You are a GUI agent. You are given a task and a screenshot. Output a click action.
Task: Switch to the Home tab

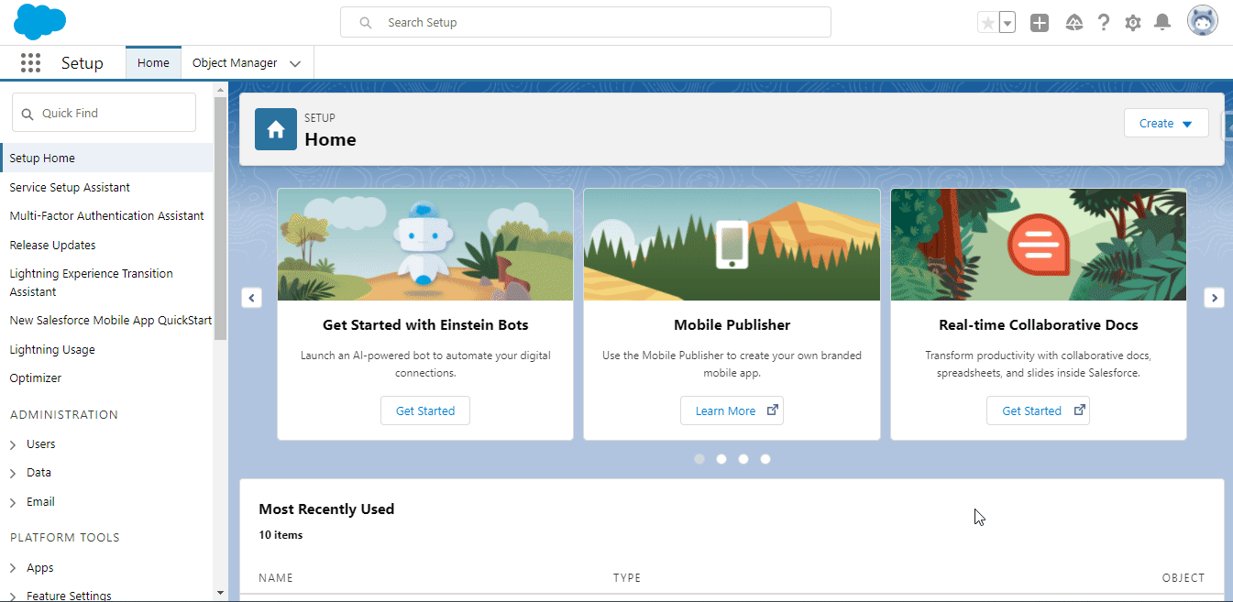pyautogui.click(x=153, y=63)
